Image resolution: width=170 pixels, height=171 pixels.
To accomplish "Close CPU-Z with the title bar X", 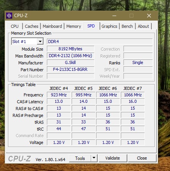I will point(149,16).
